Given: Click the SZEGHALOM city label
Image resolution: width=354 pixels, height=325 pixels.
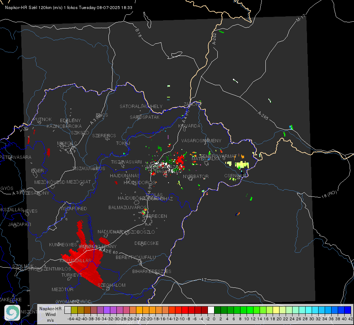Looking at the screenshot, I should (111, 285).
